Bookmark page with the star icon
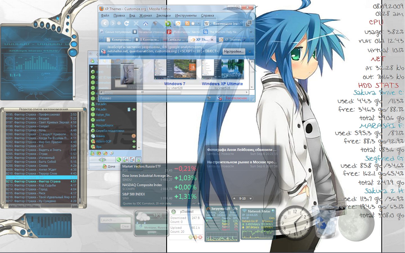Viewport: 405px width, 253px height. point(193,23)
